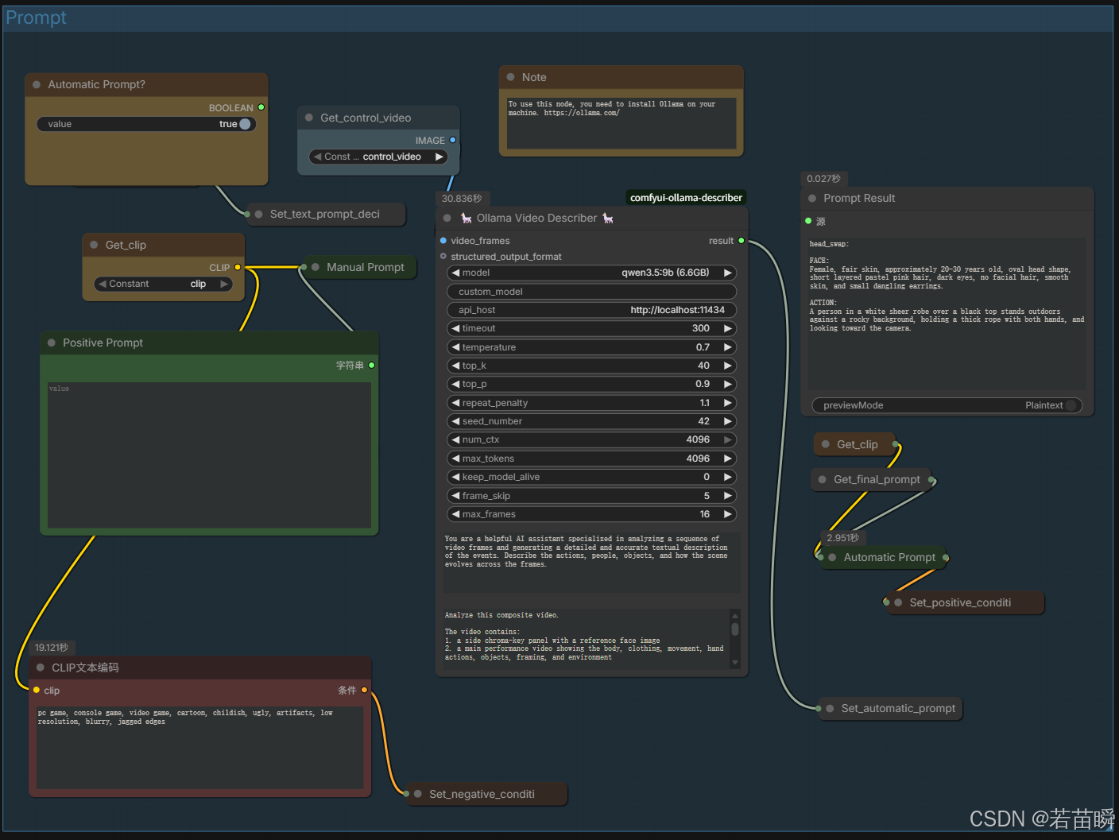Collapse the Get_control_video node using its title dot
The height and width of the screenshot is (840, 1119).
pos(309,118)
